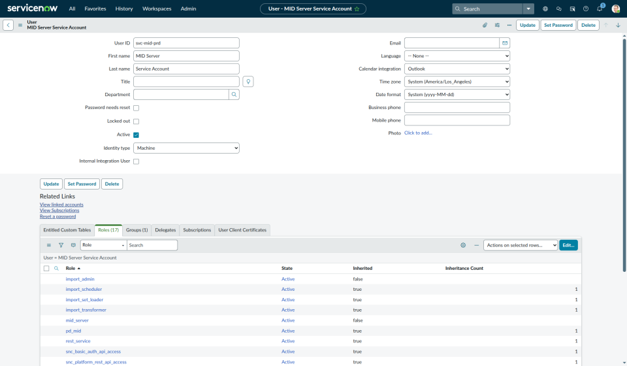Open the chat sidebar icon
Screen dimensions: 627x366
tap(558, 8)
